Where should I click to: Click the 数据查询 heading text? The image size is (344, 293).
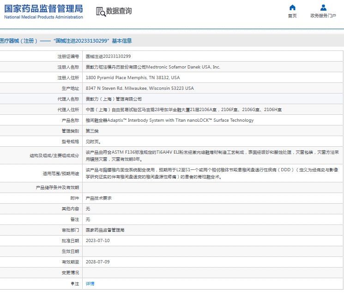pos(119,11)
